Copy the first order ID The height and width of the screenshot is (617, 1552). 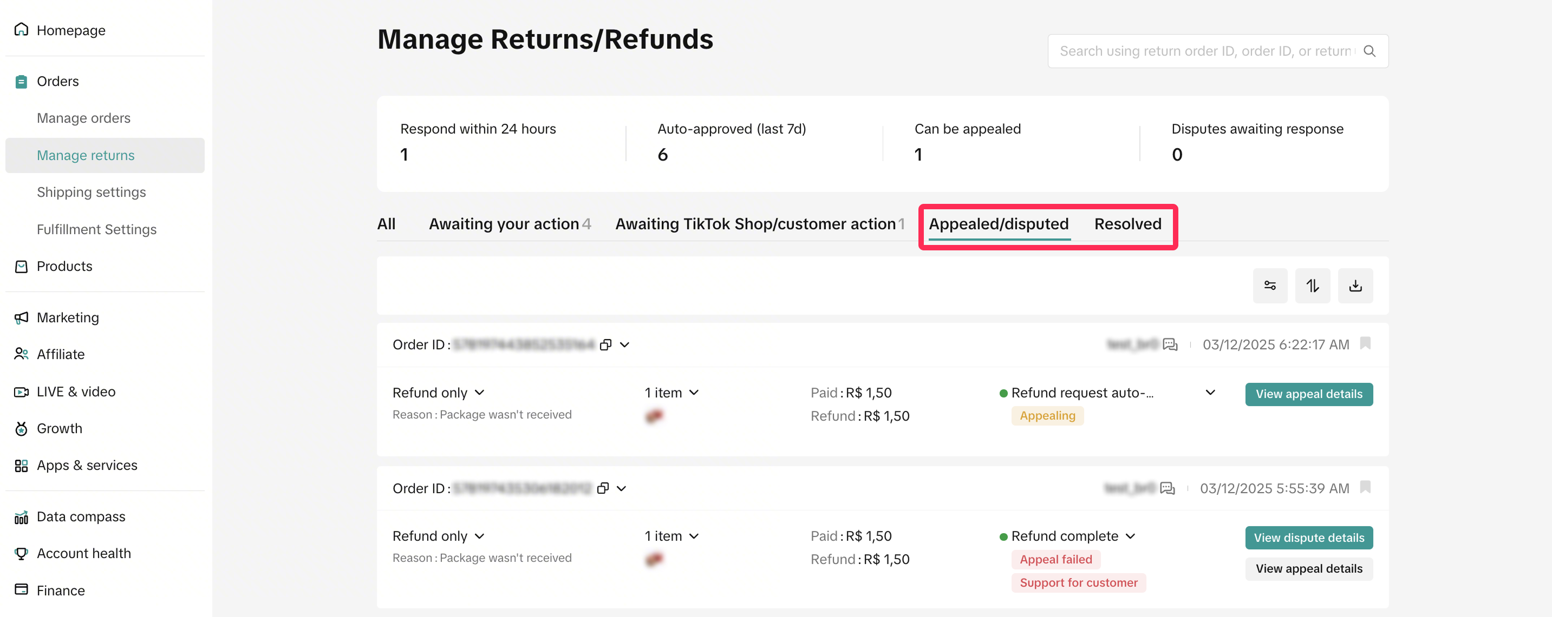(605, 344)
